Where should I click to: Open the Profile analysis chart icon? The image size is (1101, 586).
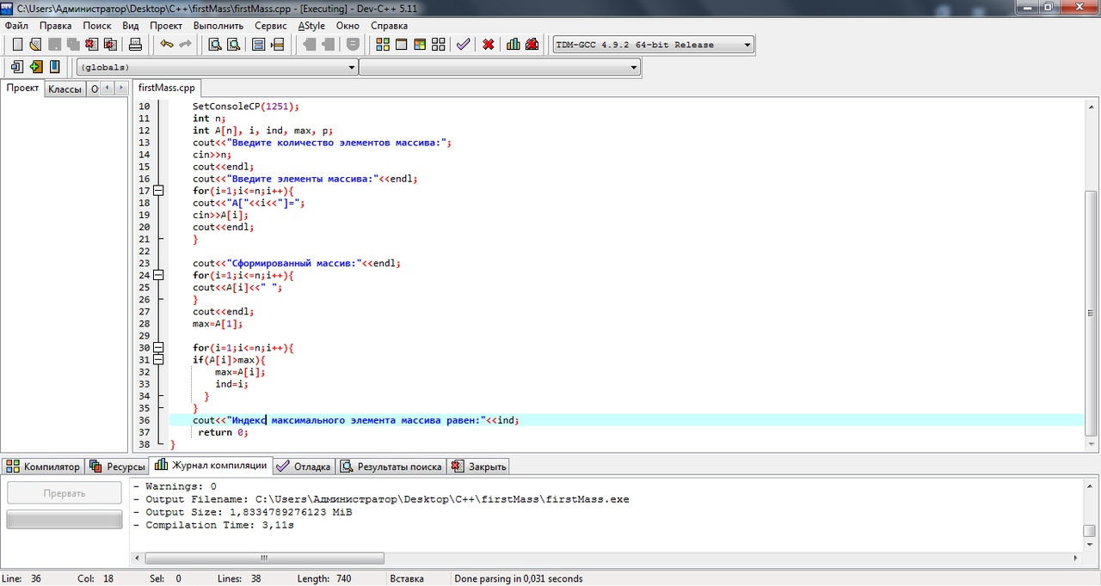coord(514,45)
